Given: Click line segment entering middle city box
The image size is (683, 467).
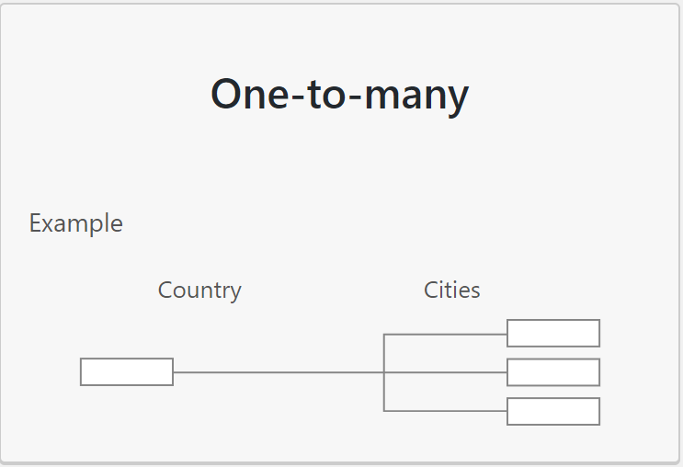Looking at the screenshot, I should pos(445,372).
